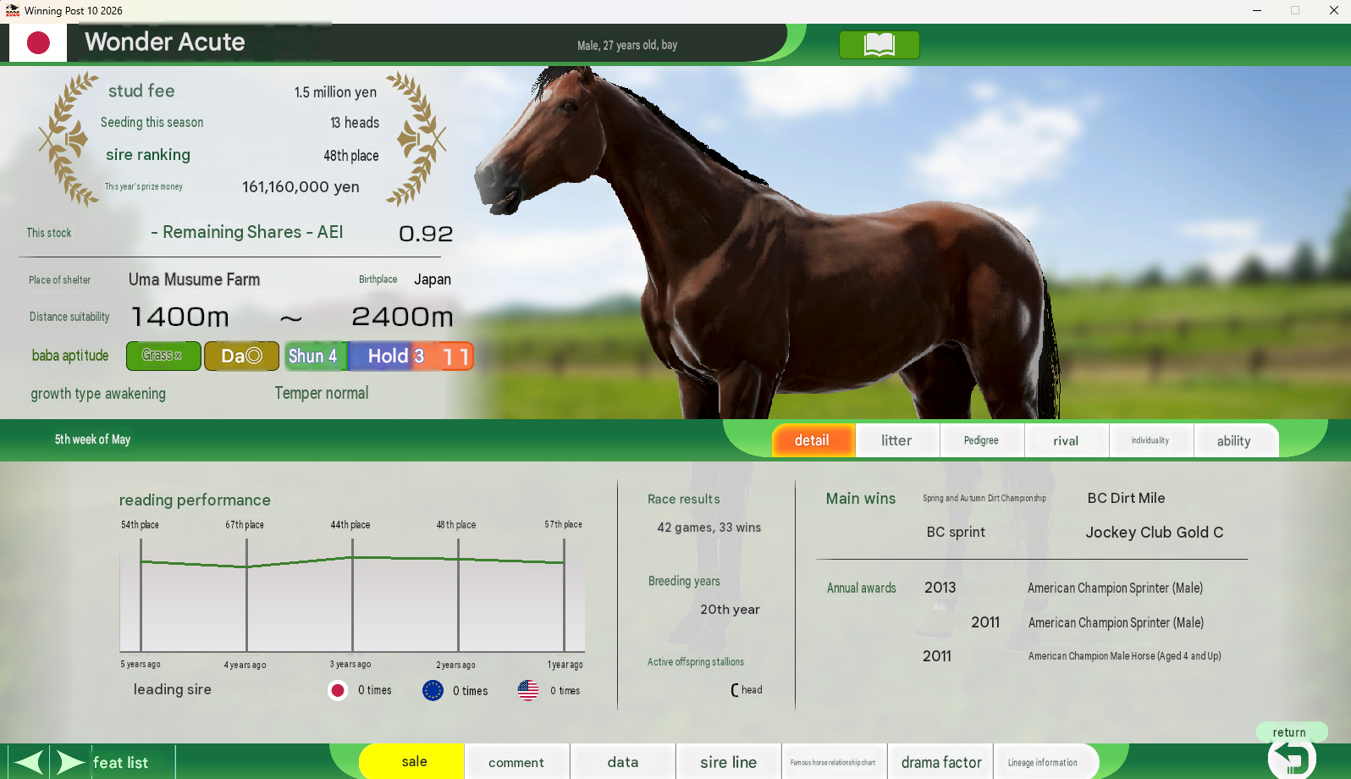Image resolution: width=1351 pixels, height=779 pixels.
Task: Click the EU flag under leading sire
Action: point(433,690)
